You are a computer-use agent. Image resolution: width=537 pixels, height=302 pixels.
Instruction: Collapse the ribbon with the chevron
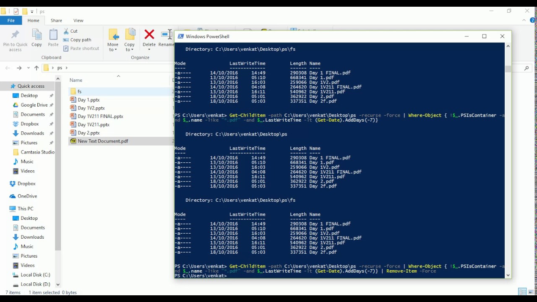(x=524, y=20)
